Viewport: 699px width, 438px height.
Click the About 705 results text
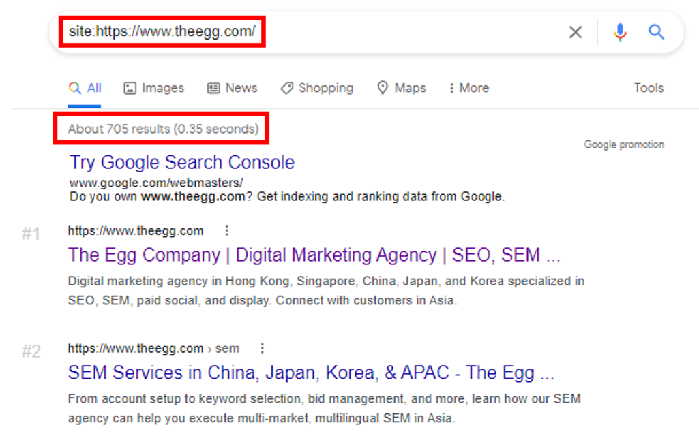(x=163, y=129)
